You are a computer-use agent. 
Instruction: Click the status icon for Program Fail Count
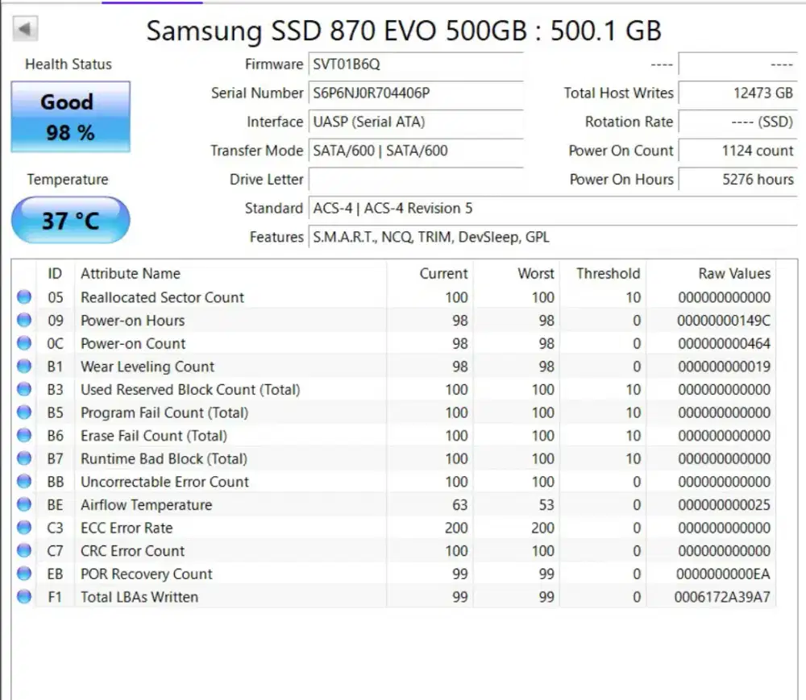[x=26, y=412]
